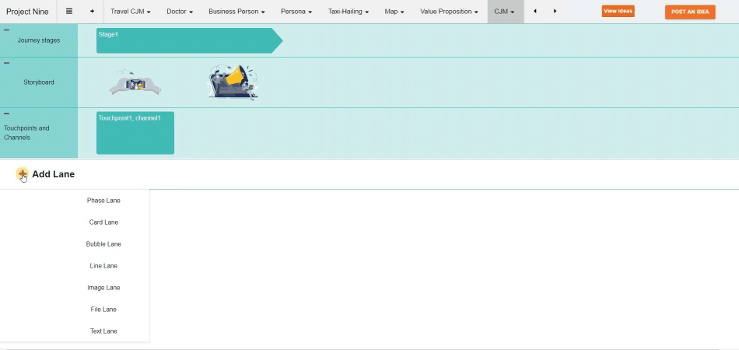The image size is (739, 350).
Task: Open the Travel CJM tab dropdown
Action: (x=149, y=12)
